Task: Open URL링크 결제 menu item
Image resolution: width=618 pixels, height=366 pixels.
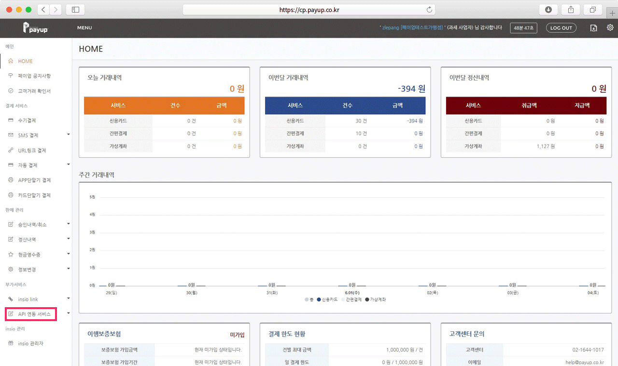Action: [32, 150]
